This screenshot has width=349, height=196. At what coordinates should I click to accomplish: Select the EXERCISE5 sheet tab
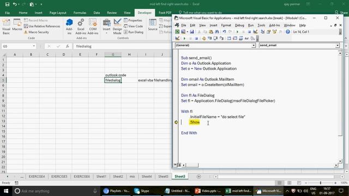59,176
